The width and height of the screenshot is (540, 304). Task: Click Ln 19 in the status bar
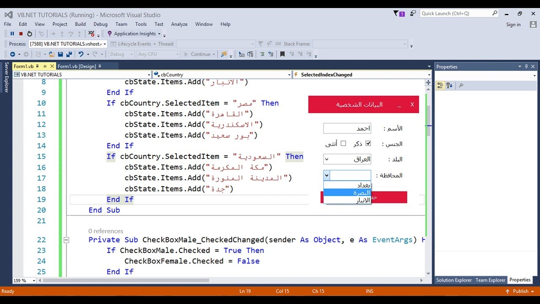pos(245,291)
